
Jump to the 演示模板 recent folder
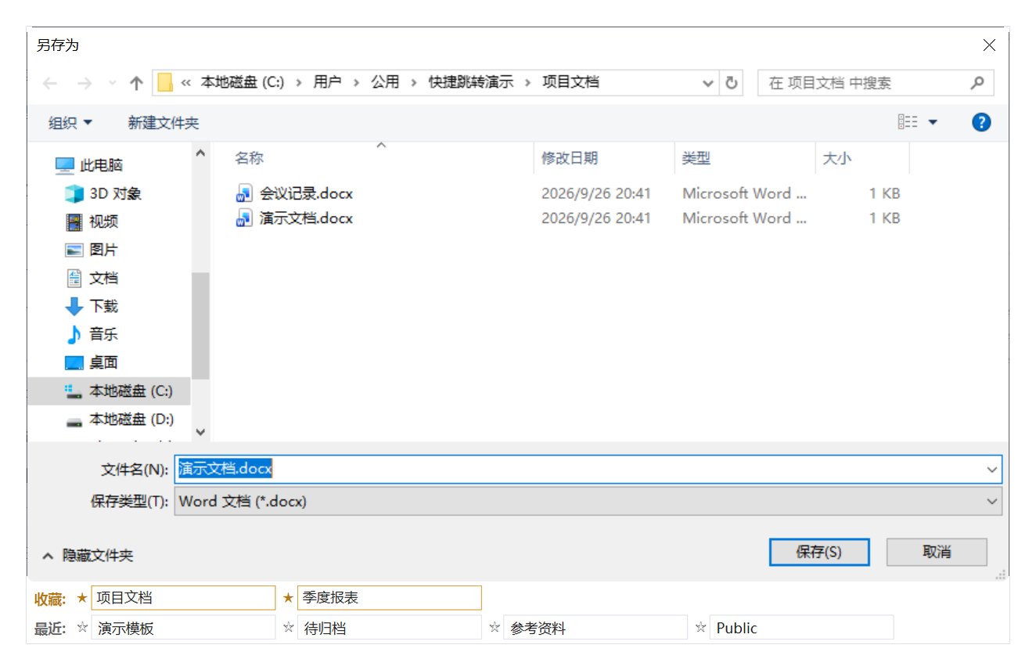point(183,628)
